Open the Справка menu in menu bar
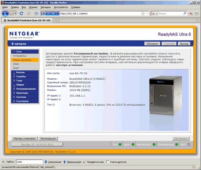Screen dimensions: 201x170 point(76,7)
